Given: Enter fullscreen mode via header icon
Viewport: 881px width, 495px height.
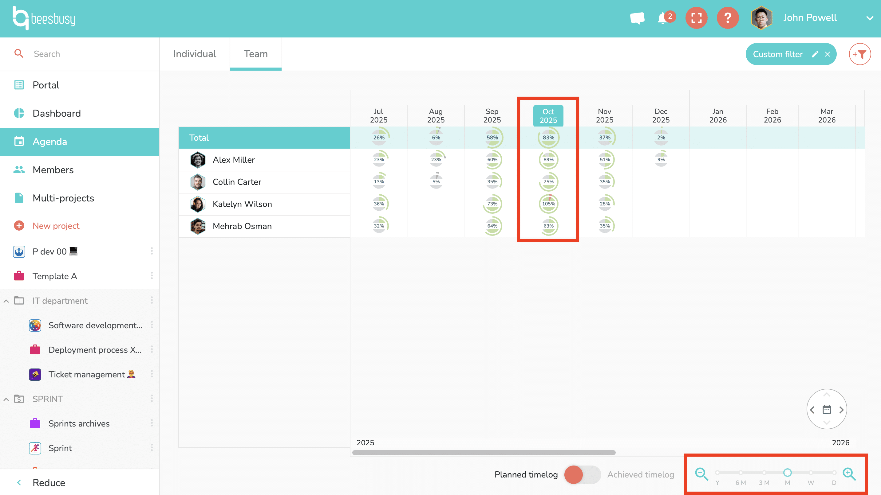Looking at the screenshot, I should pos(696,18).
